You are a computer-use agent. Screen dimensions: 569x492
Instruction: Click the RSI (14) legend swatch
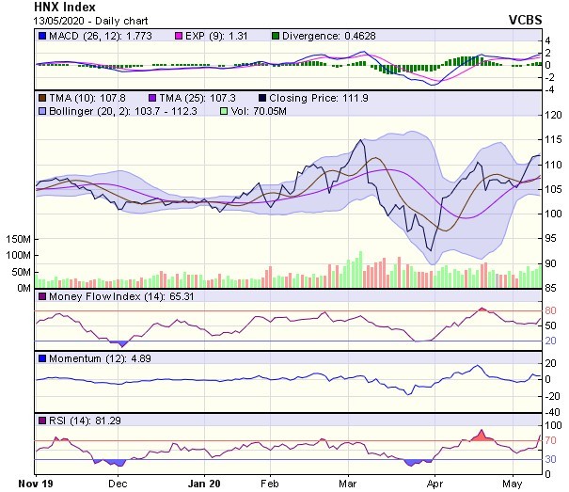[41, 420]
